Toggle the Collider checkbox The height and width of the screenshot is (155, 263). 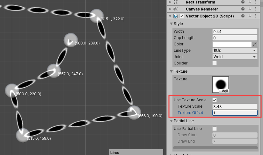tap(215, 63)
